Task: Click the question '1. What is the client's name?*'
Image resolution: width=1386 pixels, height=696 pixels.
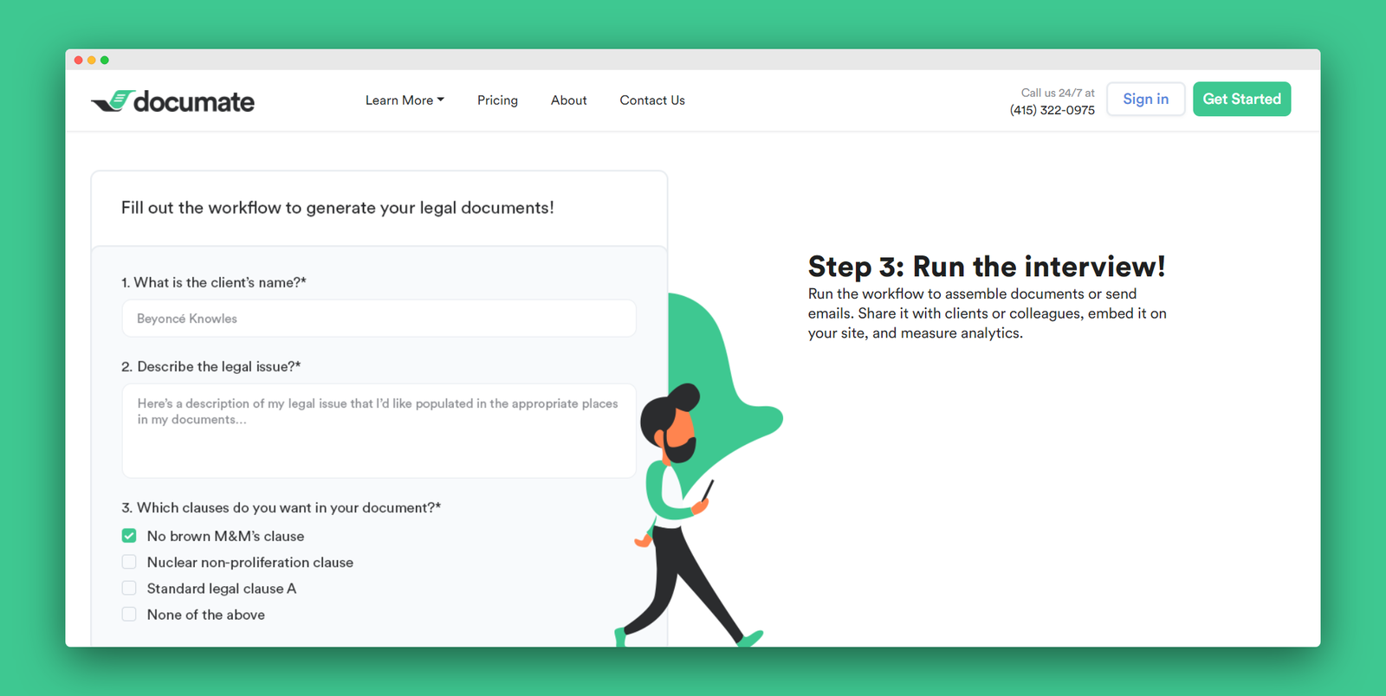Action: click(214, 282)
